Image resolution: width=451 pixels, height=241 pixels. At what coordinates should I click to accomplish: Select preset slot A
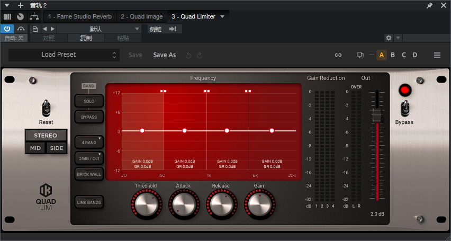click(382, 55)
